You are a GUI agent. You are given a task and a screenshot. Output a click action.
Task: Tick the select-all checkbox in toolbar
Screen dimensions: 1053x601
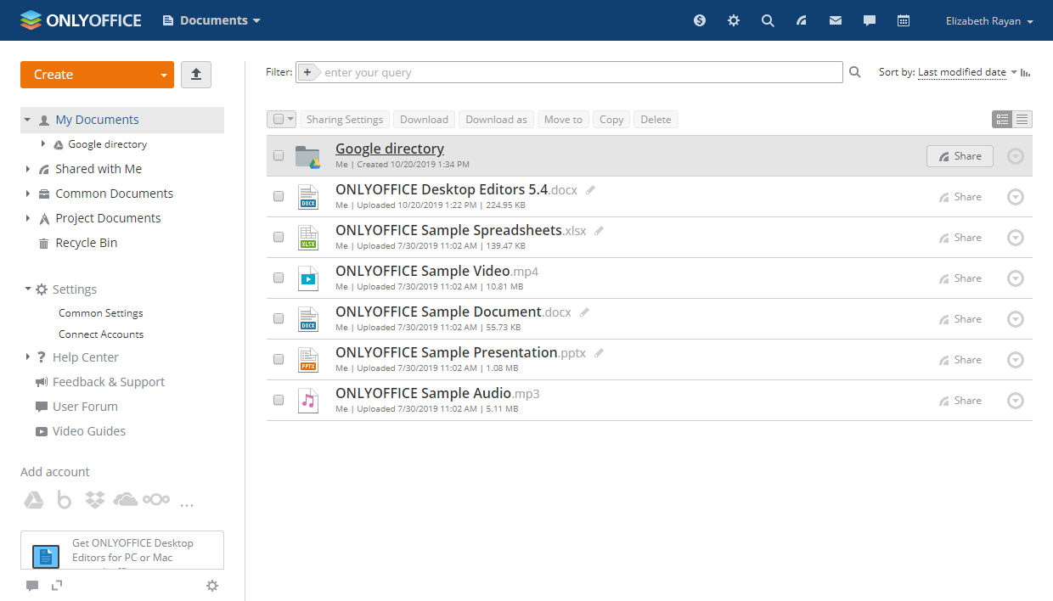(277, 120)
